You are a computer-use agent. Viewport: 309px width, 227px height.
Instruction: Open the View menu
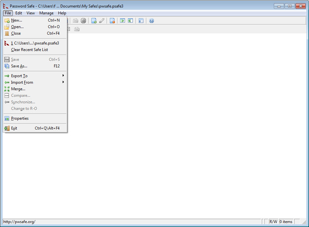pyautogui.click(x=31, y=13)
